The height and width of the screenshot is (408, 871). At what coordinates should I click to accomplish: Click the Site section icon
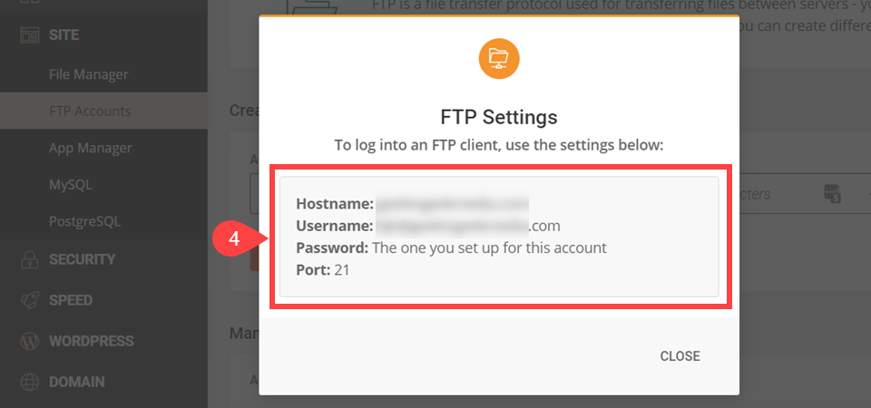pos(29,36)
